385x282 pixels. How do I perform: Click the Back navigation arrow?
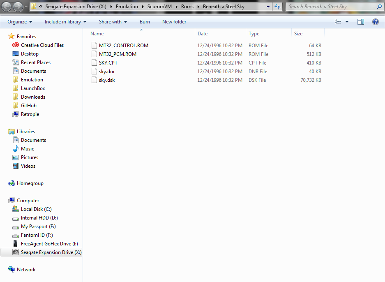click(7, 7)
